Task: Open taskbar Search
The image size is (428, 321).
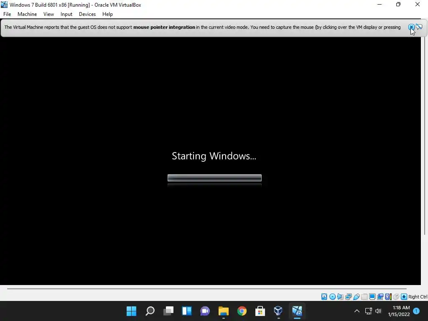Action: (x=150, y=311)
